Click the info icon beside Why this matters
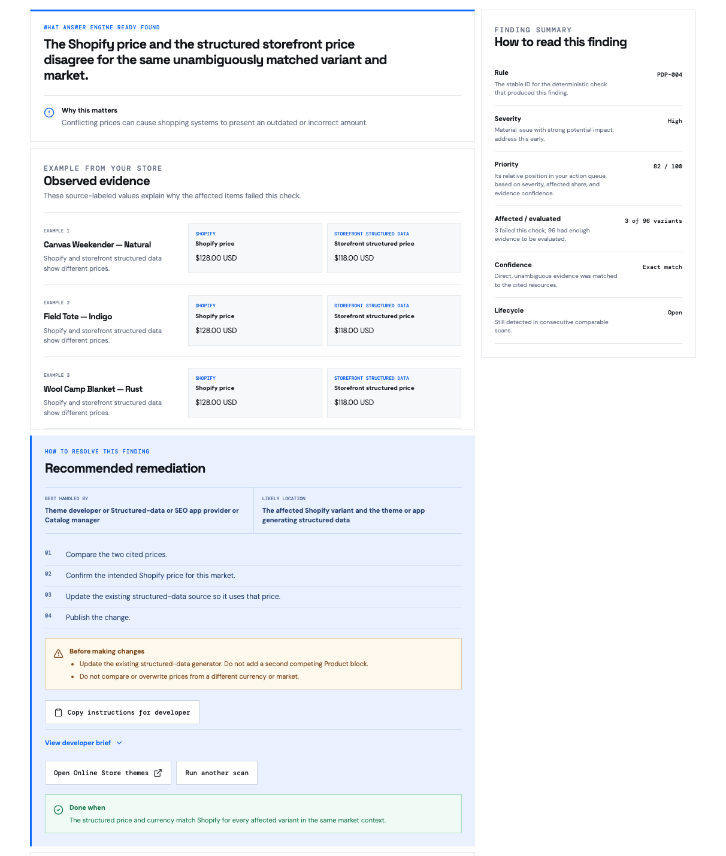 (x=49, y=113)
